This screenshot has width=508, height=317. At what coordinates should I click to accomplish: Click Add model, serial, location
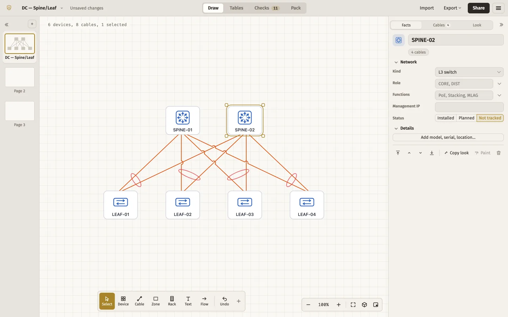pos(448,137)
